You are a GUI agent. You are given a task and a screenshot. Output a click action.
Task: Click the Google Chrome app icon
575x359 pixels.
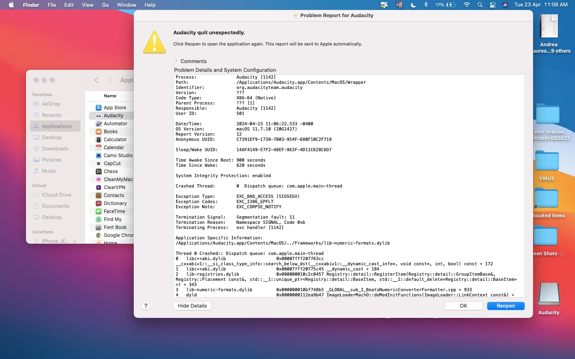click(99, 235)
